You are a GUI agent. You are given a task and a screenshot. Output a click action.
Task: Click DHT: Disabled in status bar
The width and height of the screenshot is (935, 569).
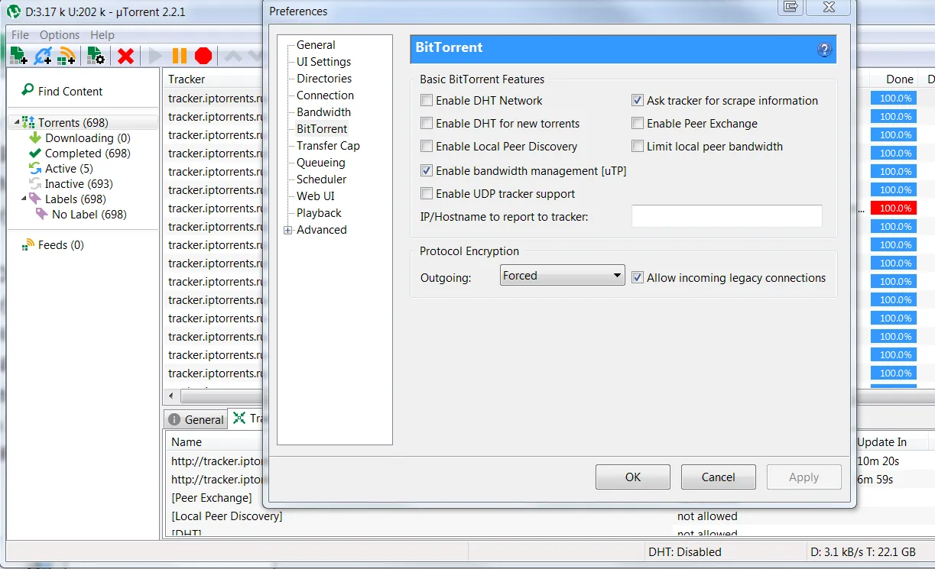[x=684, y=551]
